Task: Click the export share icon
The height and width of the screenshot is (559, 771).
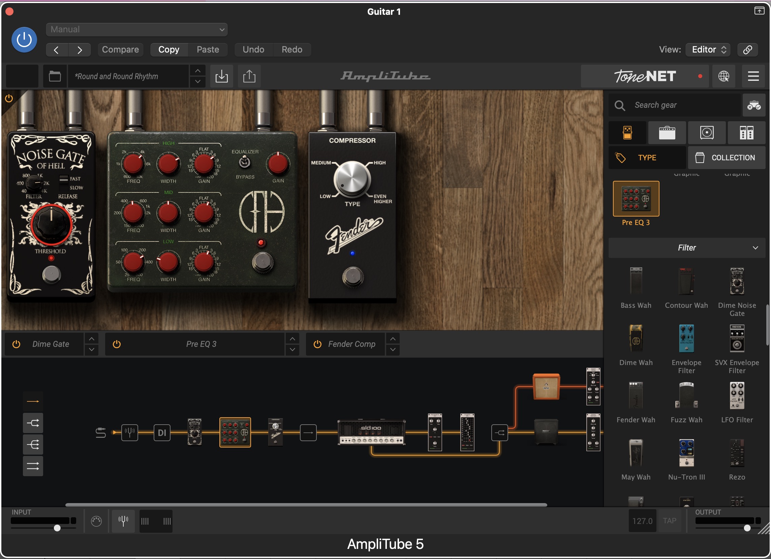Action: coord(249,76)
